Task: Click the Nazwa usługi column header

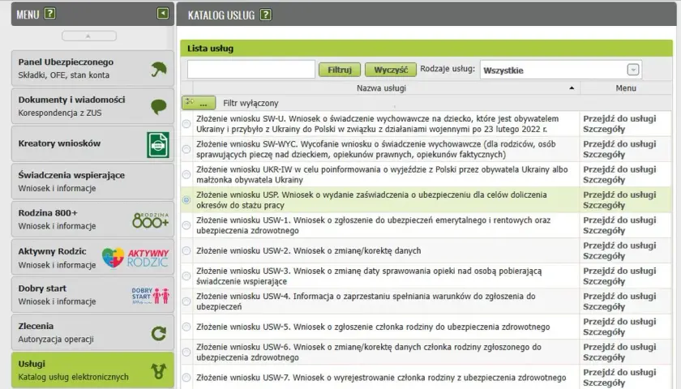Action: click(x=386, y=88)
